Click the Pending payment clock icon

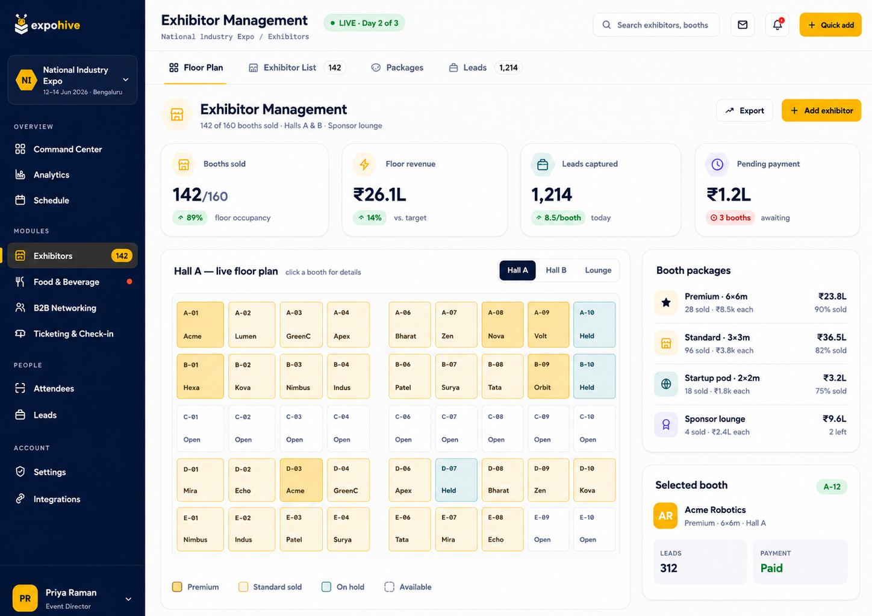pyautogui.click(x=717, y=164)
